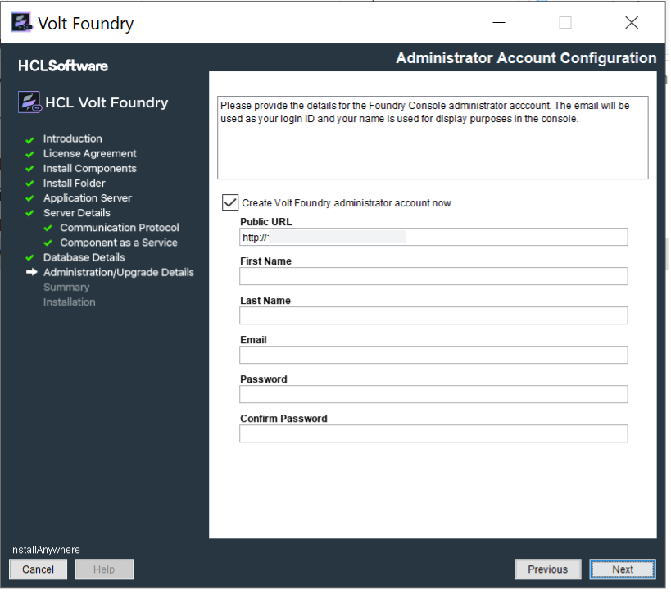The height and width of the screenshot is (594, 671).
Task: Click the arrow beside Administration/Upgrade Details
Action: click(31, 272)
